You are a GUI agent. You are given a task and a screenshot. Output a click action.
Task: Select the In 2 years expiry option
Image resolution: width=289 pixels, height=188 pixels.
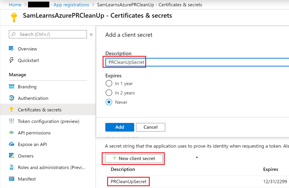109,93
